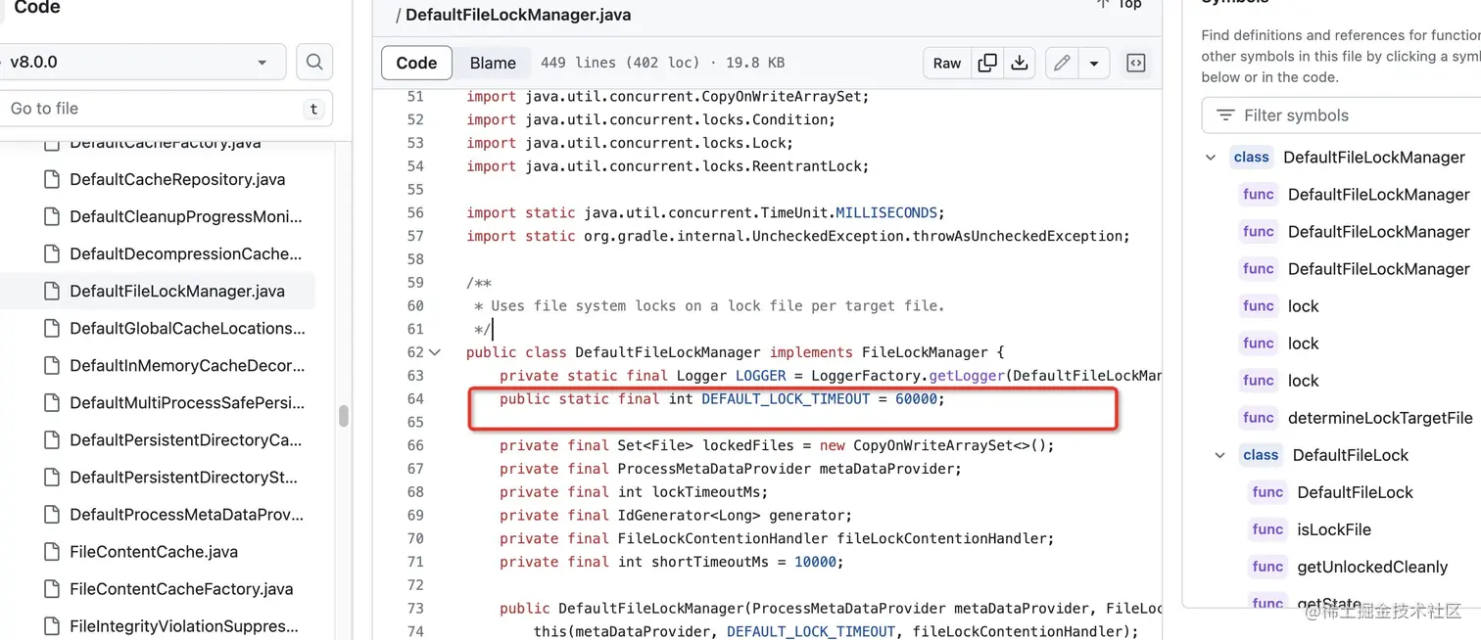Click the file tree scrollbar thumb

pos(344,416)
